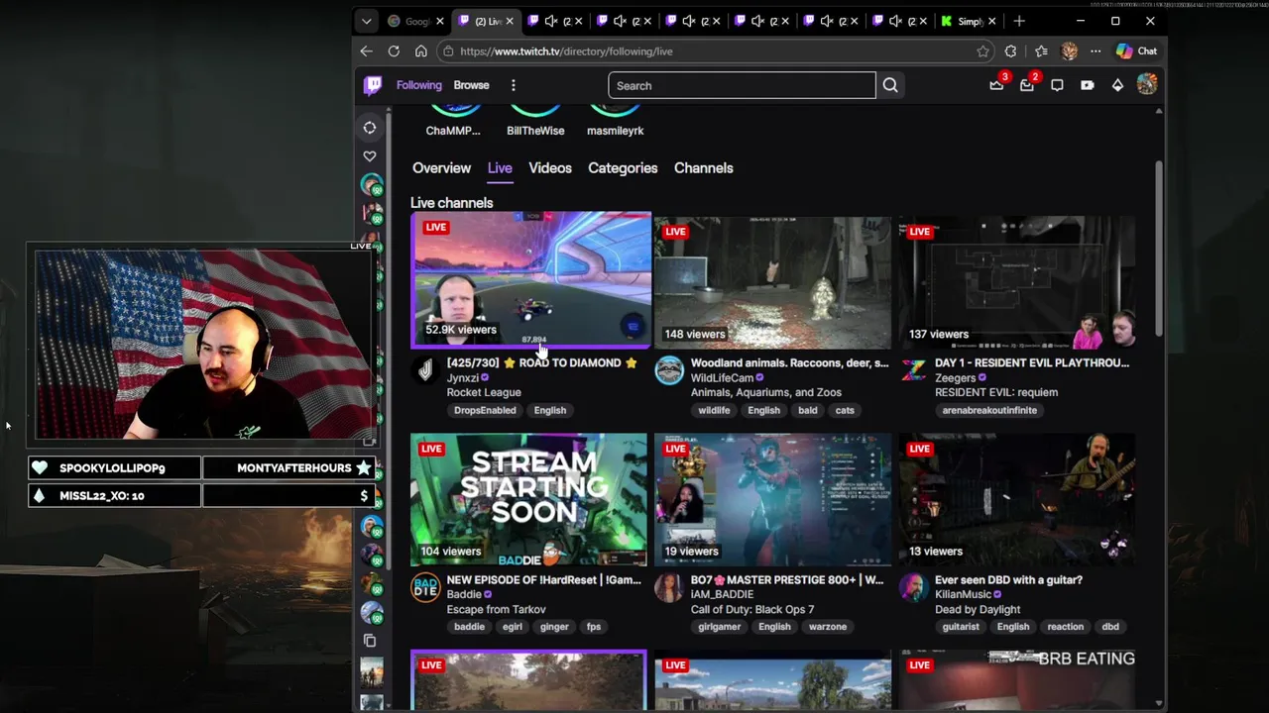1269x713 pixels.
Task: Click the Get Bits diamond icon
Action: pos(1117,85)
